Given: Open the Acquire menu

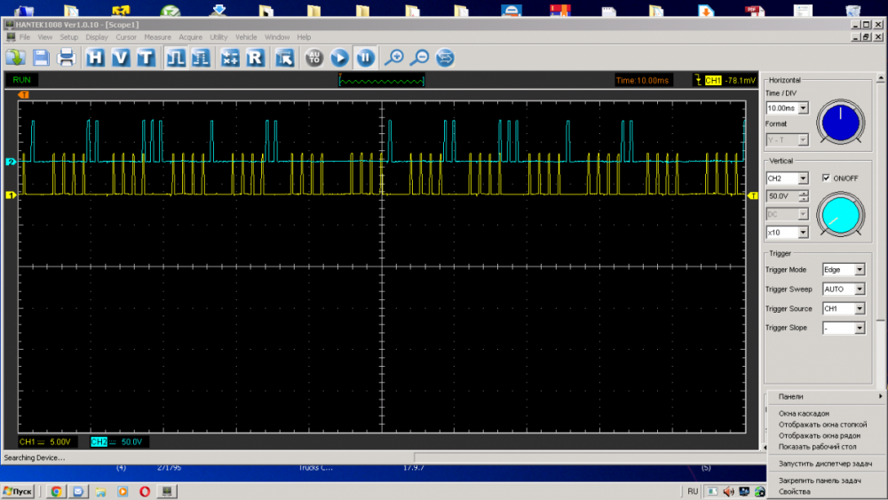Looking at the screenshot, I should (x=190, y=37).
